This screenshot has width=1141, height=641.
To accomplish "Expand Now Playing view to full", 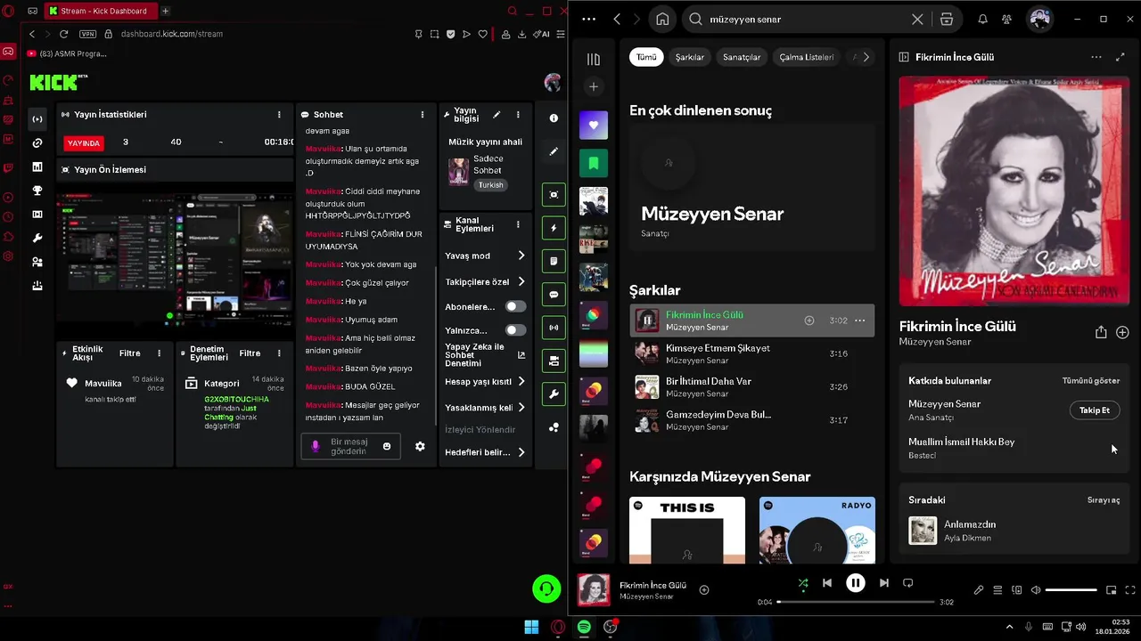I will pyautogui.click(x=1120, y=57).
